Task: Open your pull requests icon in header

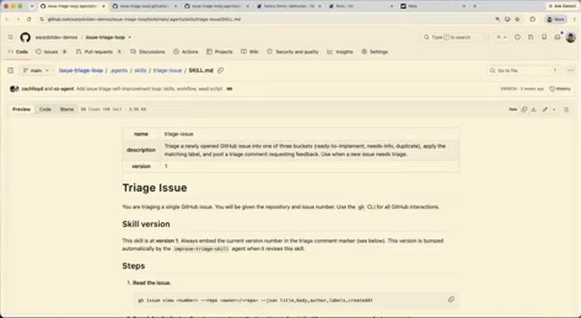Action: (x=531, y=37)
